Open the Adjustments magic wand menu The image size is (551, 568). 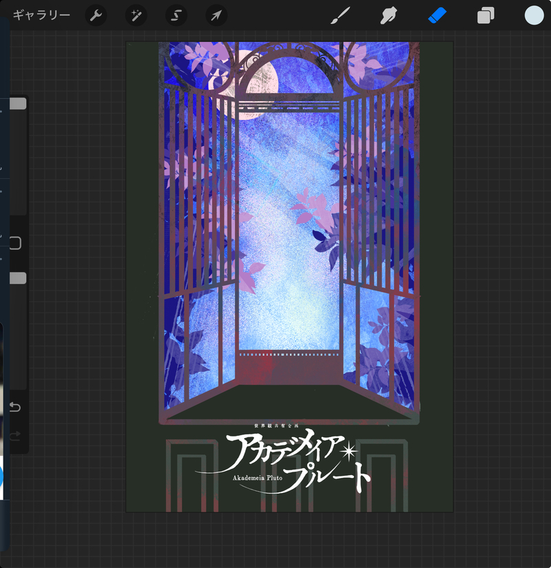click(x=136, y=16)
